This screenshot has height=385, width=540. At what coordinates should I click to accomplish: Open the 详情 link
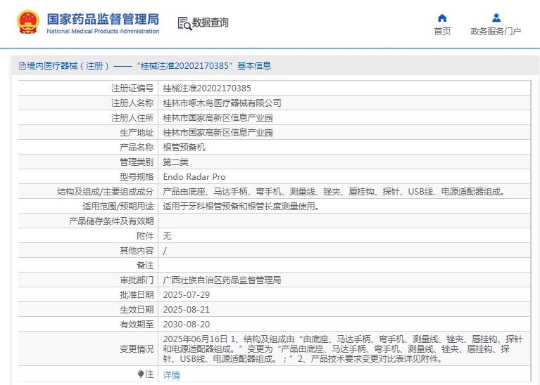click(x=171, y=374)
